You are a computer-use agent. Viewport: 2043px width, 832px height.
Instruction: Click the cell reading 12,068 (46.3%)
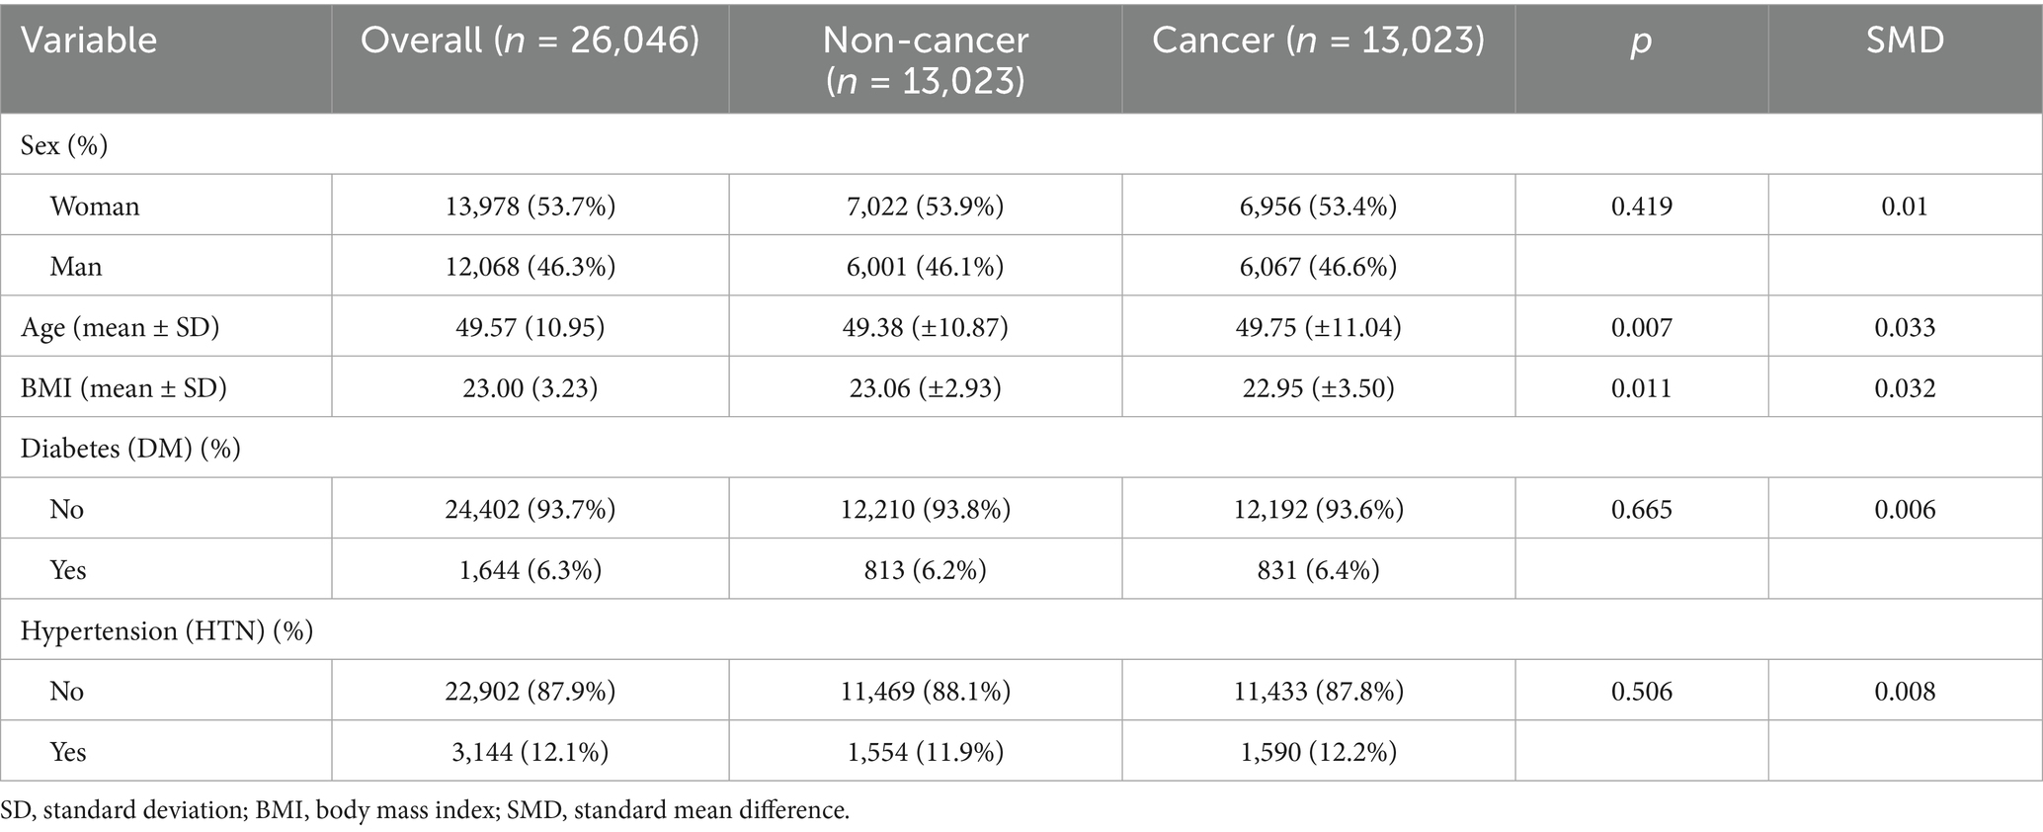(x=530, y=267)
